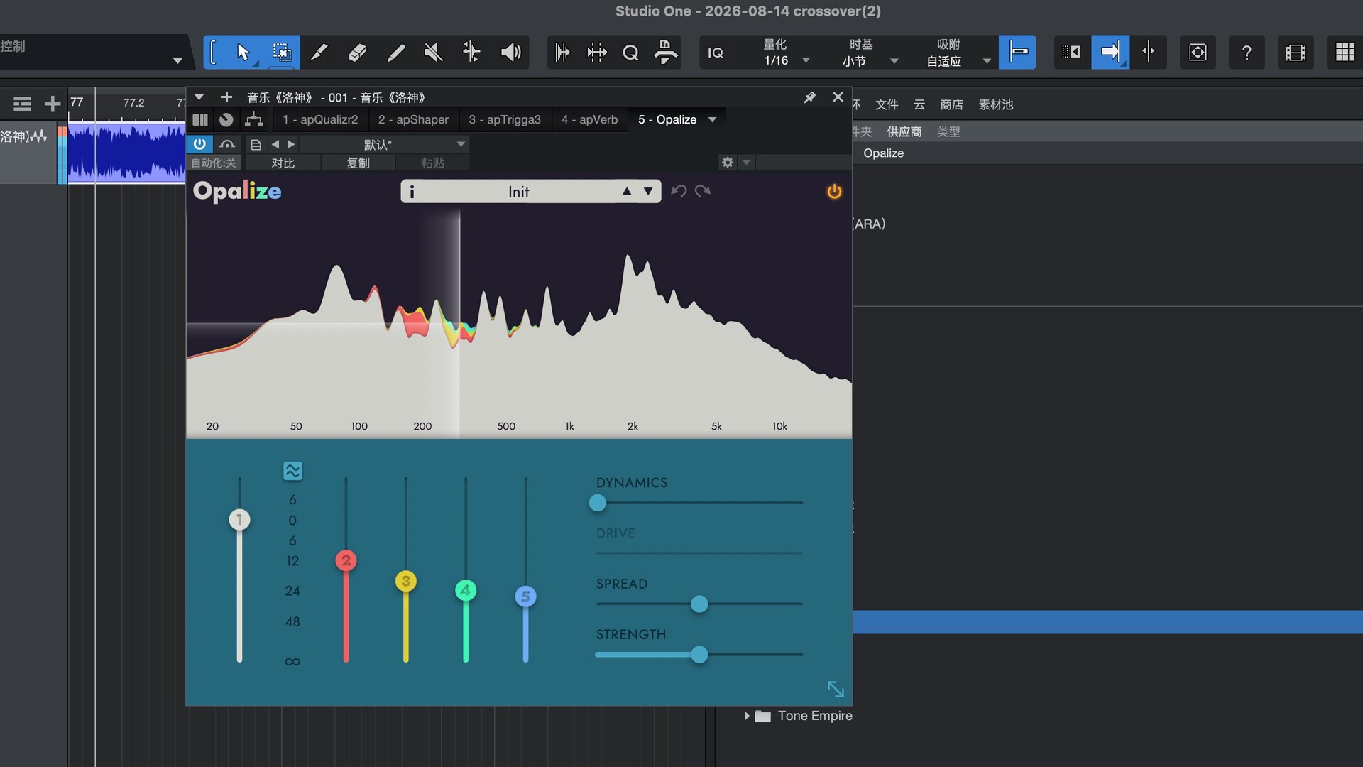The height and width of the screenshot is (767, 1363).
Task: Open the 时基 timebase dropdown
Action: click(870, 53)
